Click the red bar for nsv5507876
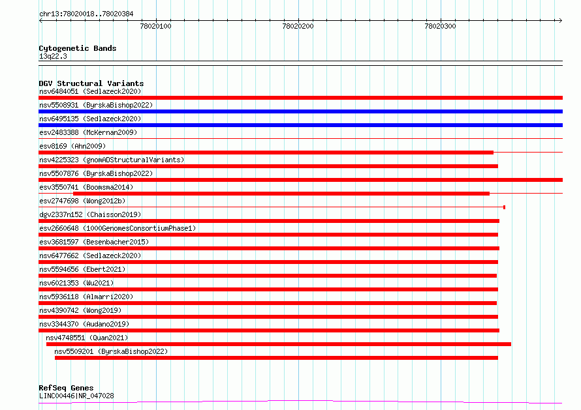The height and width of the screenshot is (410, 581). (x=300, y=180)
